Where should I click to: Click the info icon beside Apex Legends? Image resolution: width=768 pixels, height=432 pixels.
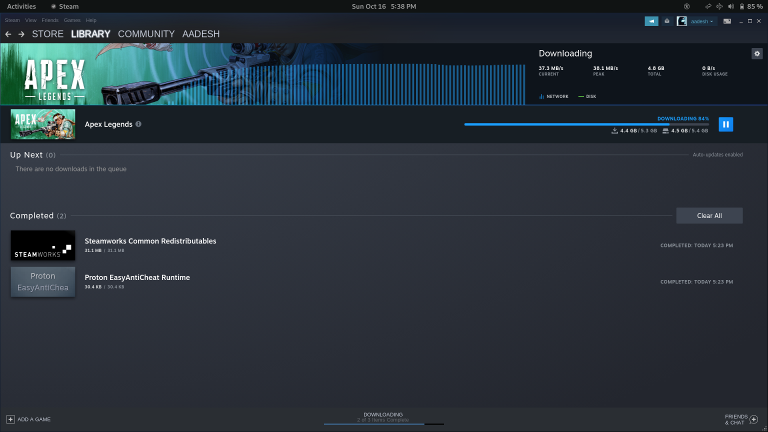(x=138, y=124)
